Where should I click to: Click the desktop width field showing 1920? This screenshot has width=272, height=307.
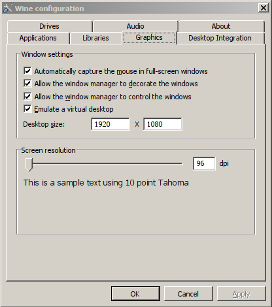[110, 124]
